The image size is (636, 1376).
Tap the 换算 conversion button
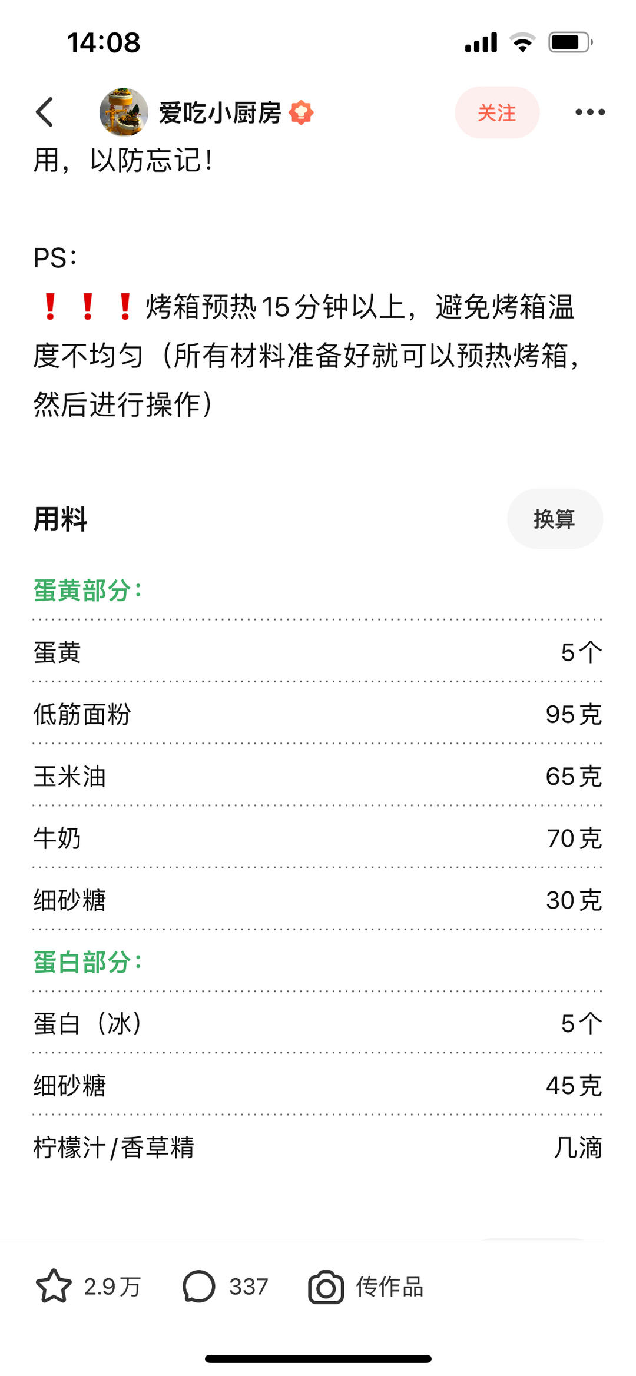click(554, 519)
